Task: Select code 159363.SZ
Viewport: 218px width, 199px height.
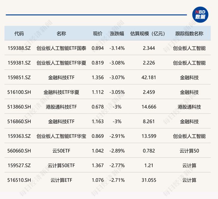Action: [x=19, y=136]
